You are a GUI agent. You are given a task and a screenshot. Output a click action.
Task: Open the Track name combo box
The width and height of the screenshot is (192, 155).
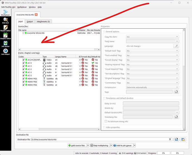[x=152, y=41]
